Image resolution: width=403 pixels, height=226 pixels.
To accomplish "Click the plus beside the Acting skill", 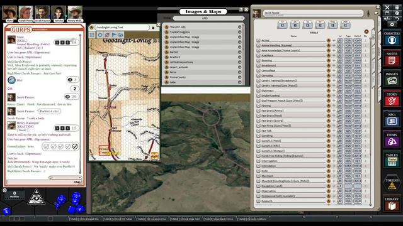I will tap(334, 40).
